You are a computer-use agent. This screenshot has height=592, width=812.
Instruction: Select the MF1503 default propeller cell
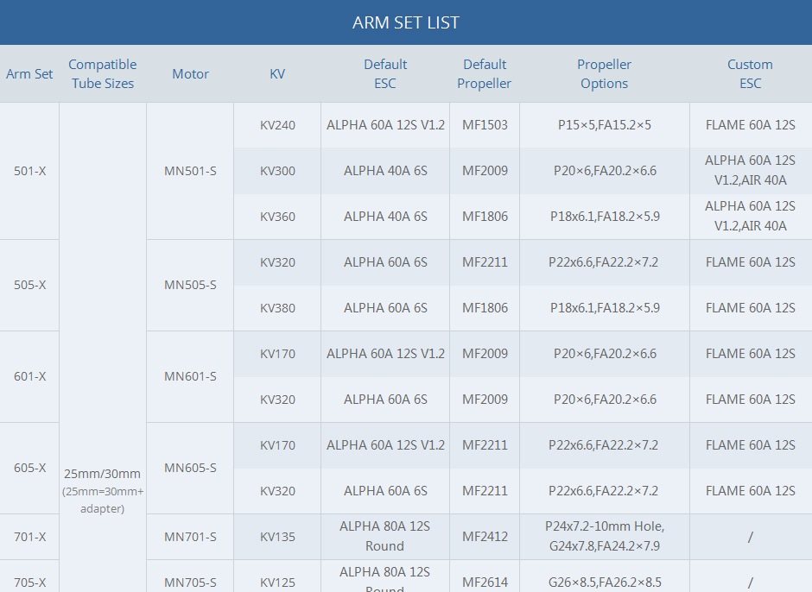click(x=484, y=125)
